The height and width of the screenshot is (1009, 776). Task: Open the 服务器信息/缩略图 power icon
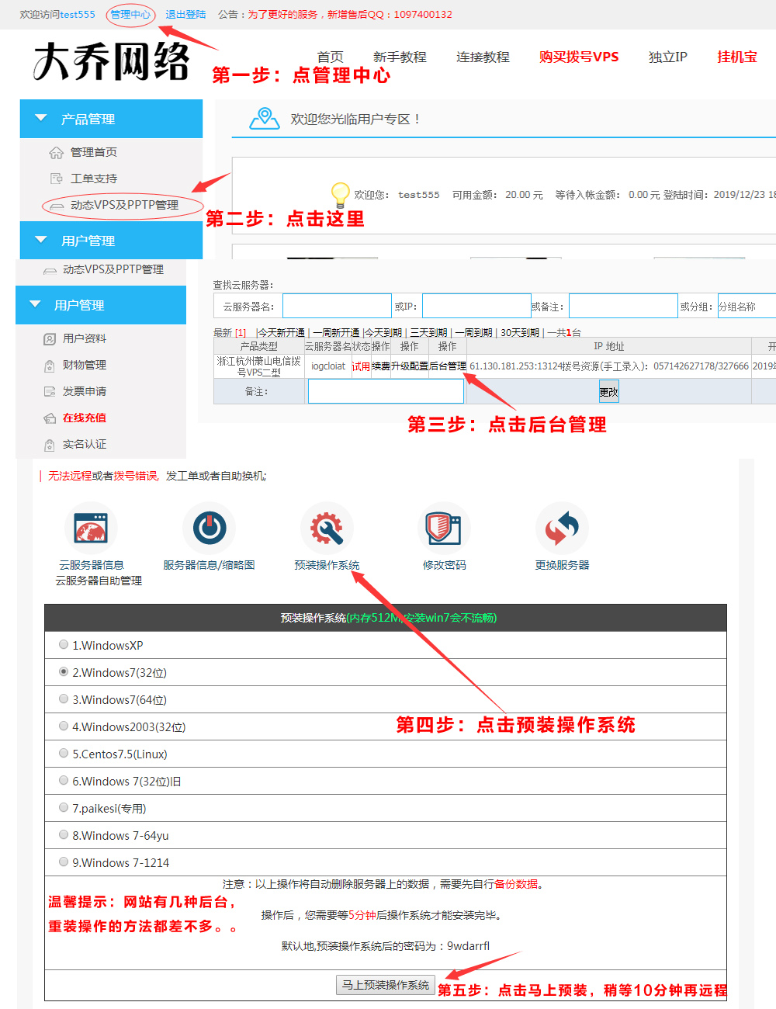pyautogui.click(x=209, y=529)
